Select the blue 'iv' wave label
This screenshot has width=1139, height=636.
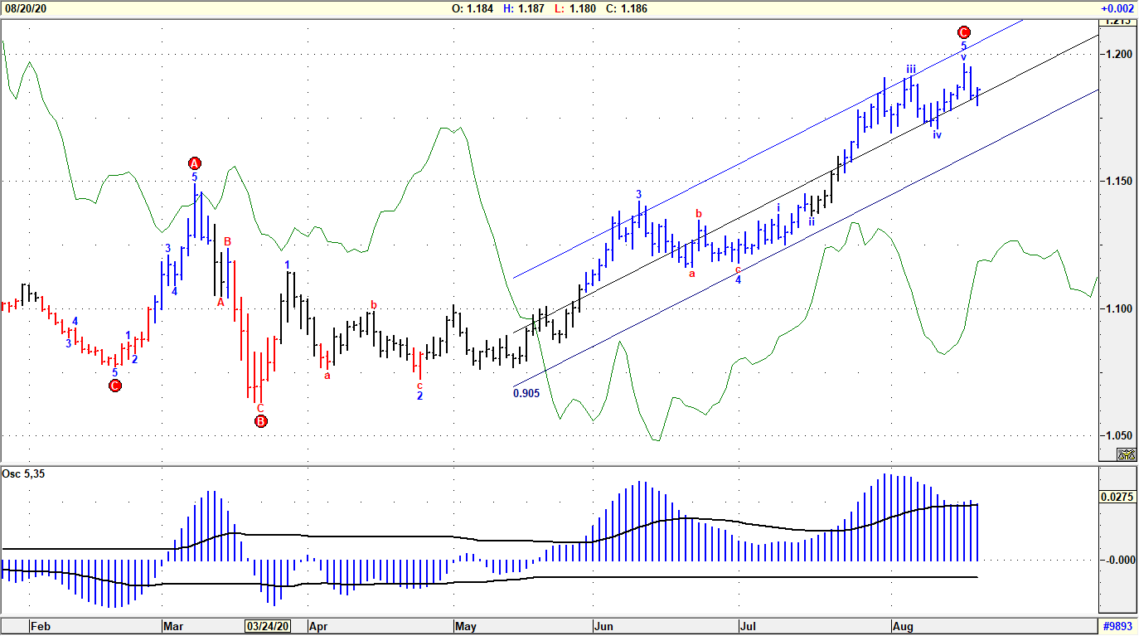tap(937, 135)
